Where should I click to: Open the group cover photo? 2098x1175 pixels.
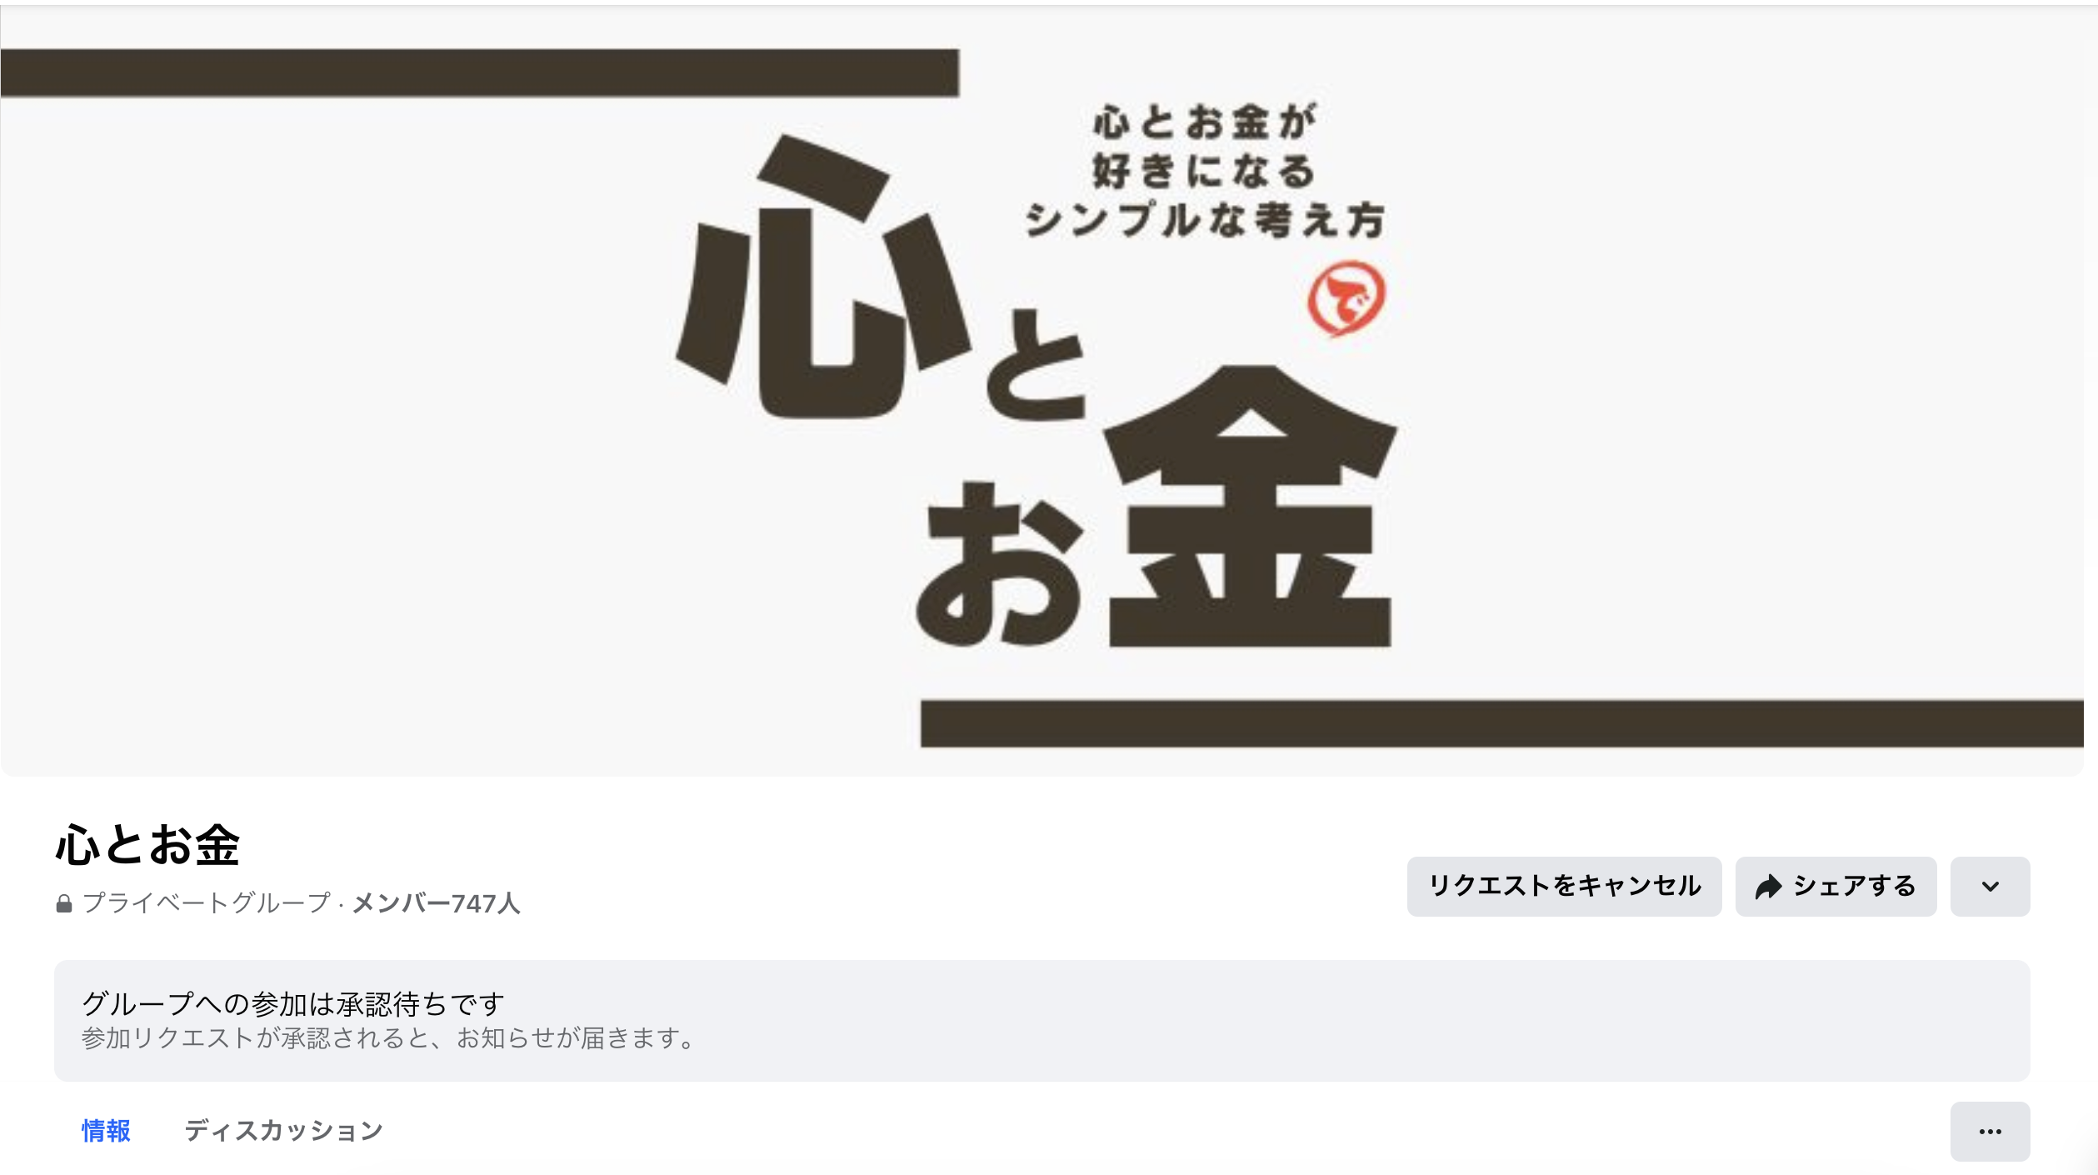point(1042,392)
